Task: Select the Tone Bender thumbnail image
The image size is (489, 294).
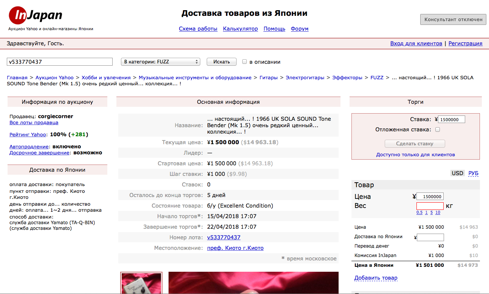Action: tap(141, 283)
